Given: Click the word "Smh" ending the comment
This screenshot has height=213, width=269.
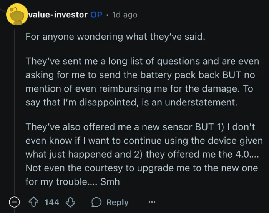Looking at the screenshot, I should 110,181.
